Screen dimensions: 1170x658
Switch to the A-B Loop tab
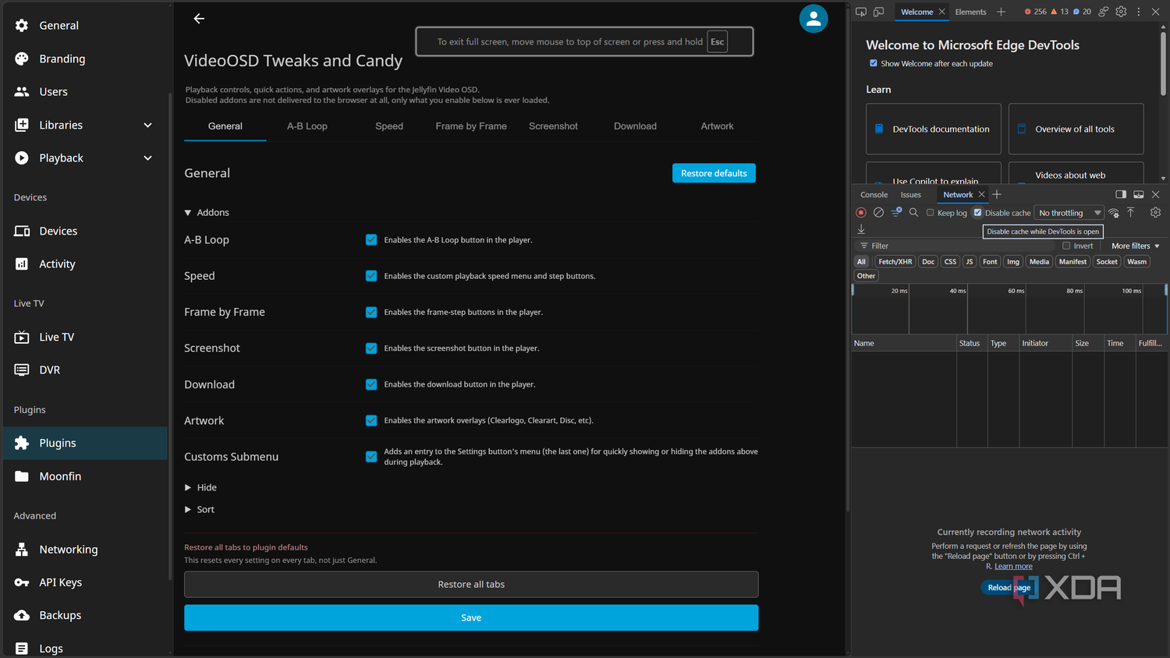tap(307, 126)
